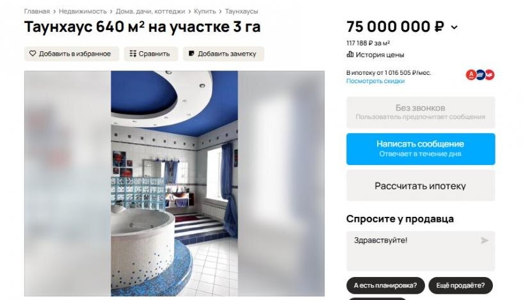Focus the Здравствуйте message input field

tap(421, 251)
